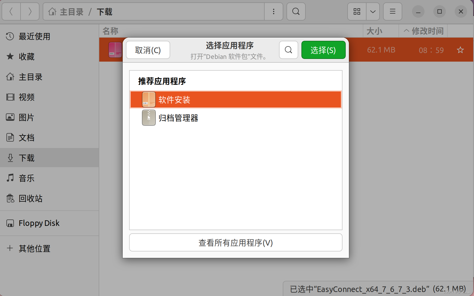
Task: Click the Cancel (取消) button in dialog
Action: pyautogui.click(x=148, y=50)
